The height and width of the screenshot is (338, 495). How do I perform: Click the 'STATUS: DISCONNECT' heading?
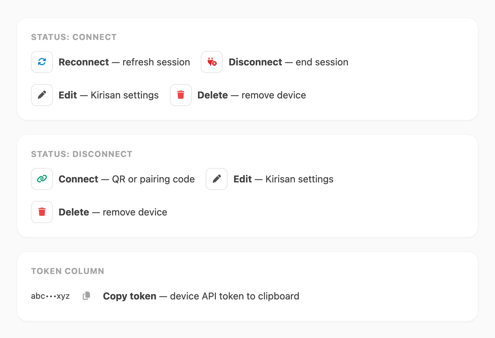[82, 154]
